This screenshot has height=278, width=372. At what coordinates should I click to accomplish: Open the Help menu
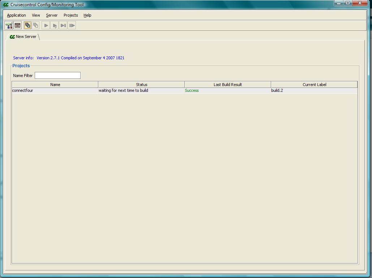coord(87,15)
